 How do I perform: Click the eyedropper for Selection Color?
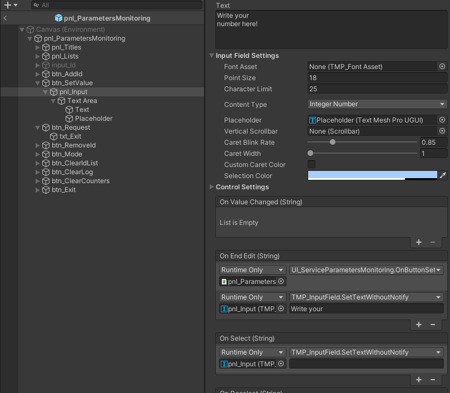pyautogui.click(x=443, y=175)
